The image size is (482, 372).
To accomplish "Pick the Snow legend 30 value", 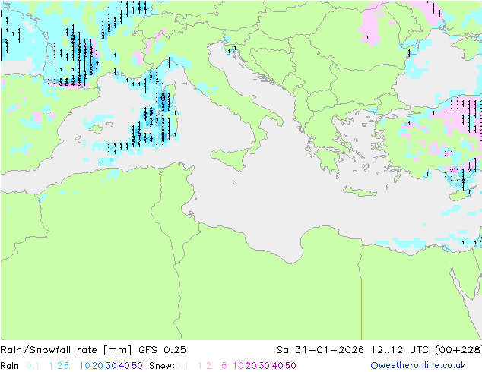I will tap(265, 366).
